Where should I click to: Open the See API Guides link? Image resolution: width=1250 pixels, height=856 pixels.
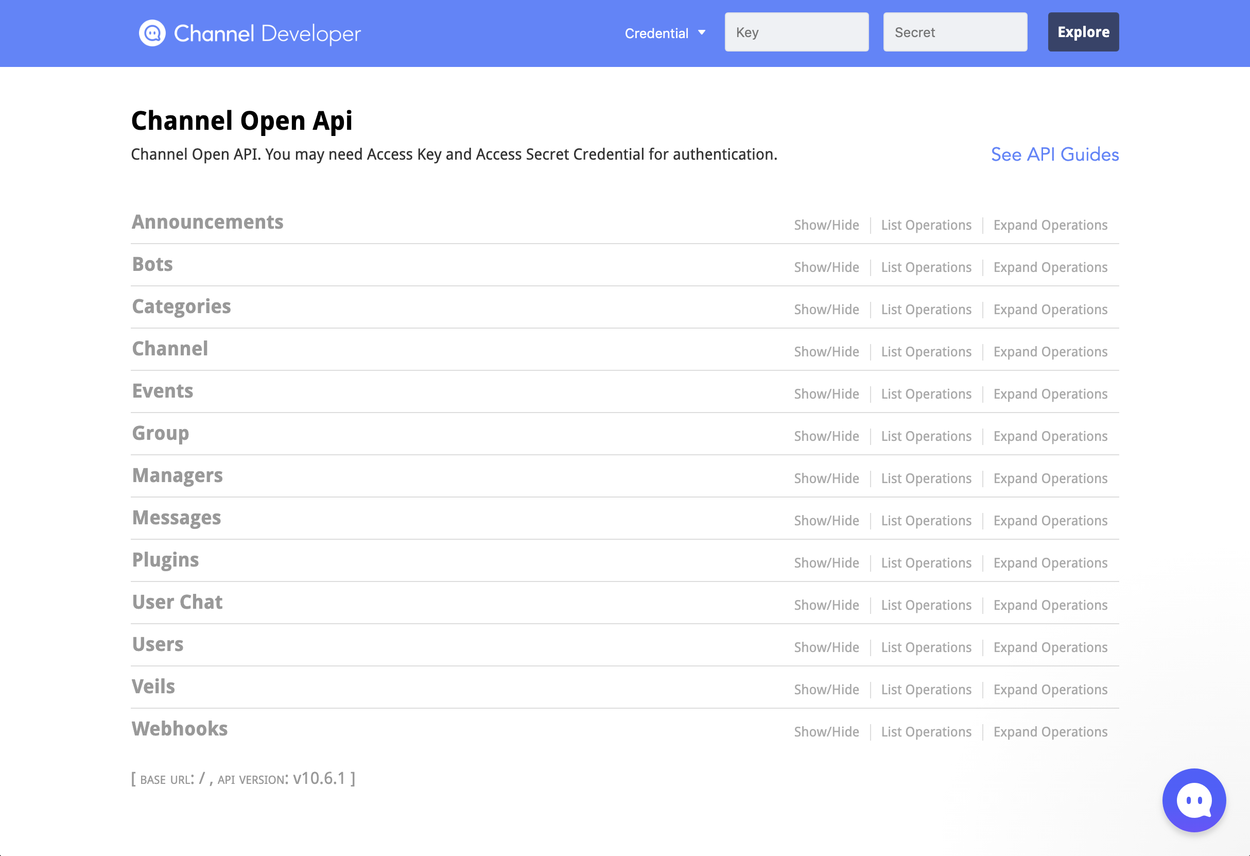[x=1054, y=155]
